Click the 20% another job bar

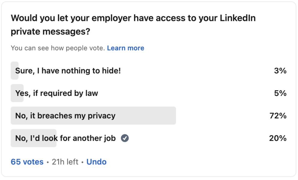[x=34, y=138]
